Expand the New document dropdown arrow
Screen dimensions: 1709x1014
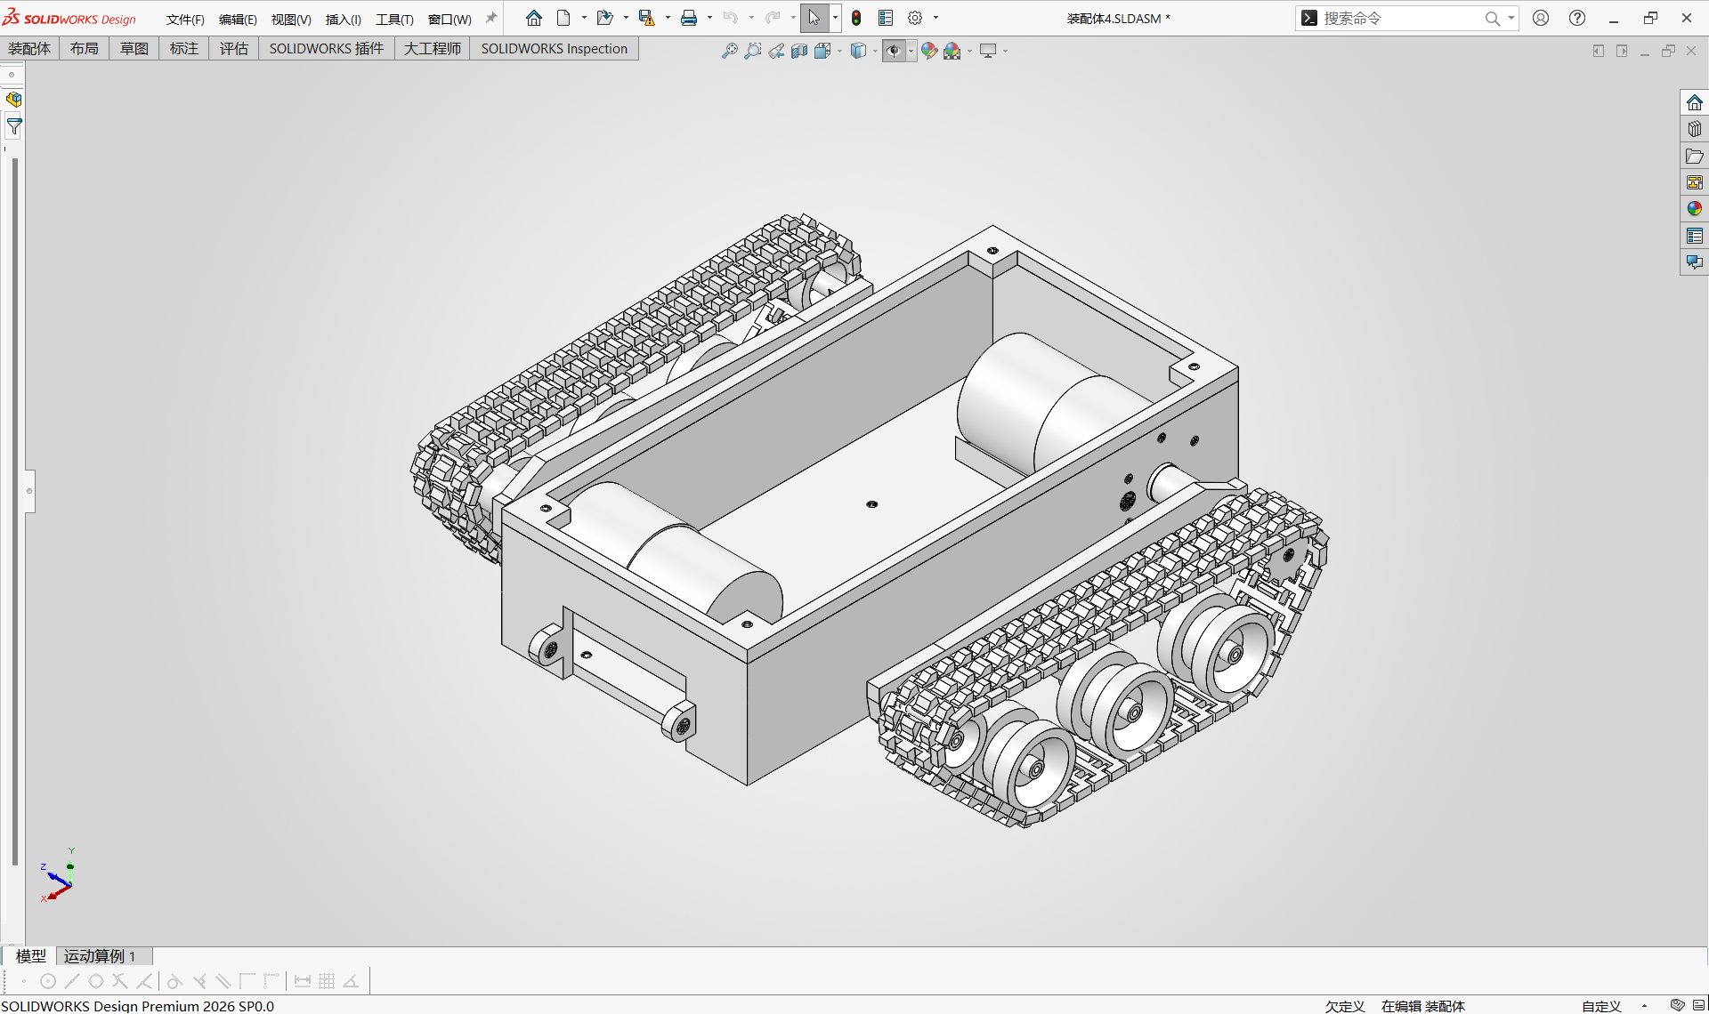click(x=584, y=18)
